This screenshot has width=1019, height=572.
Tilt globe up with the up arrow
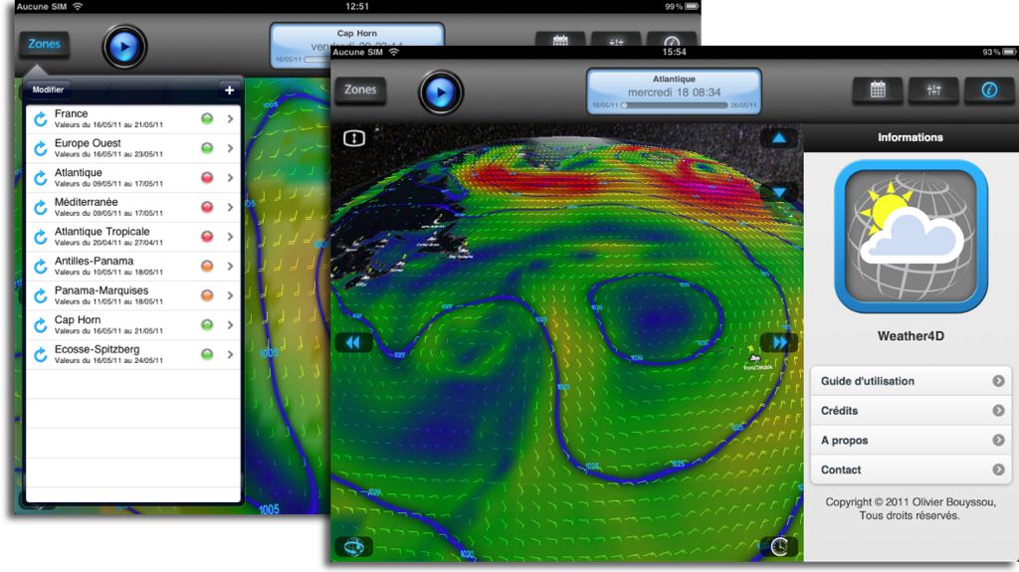pyautogui.click(x=778, y=138)
